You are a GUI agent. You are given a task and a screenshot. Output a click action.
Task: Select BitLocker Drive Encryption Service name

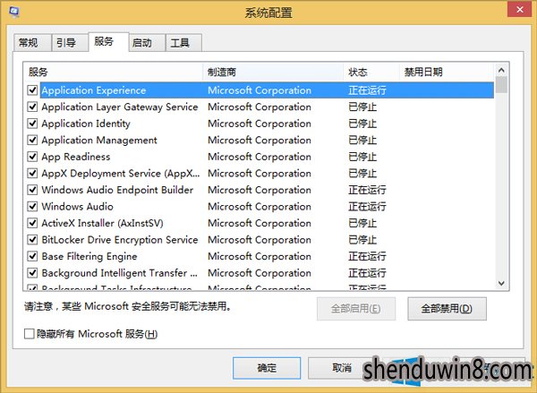click(120, 240)
